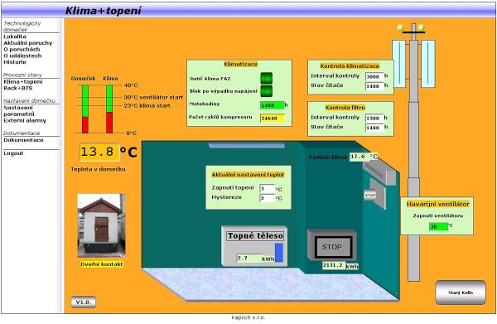Image resolution: width=497 pixels, height=324 pixels.
Task: Click the house photo thumbnail
Action: click(101, 225)
